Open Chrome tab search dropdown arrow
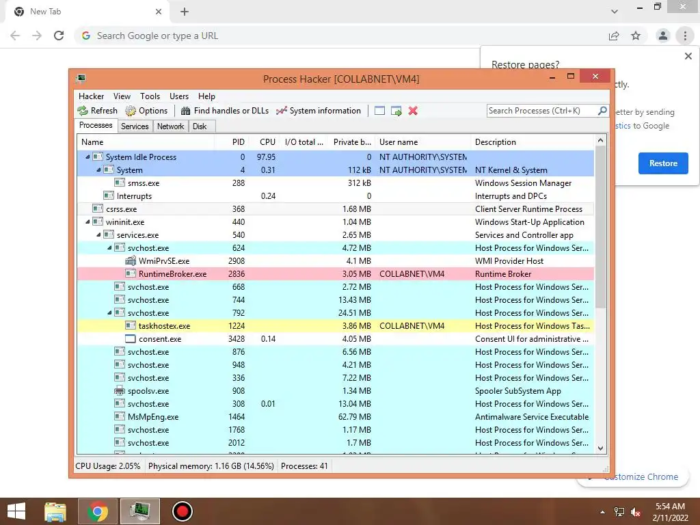The width and height of the screenshot is (700, 525). tap(615, 12)
